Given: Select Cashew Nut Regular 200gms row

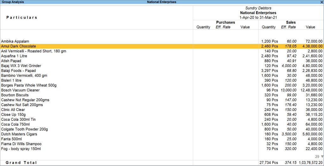Looking at the screenshot, I should (162, 100).
